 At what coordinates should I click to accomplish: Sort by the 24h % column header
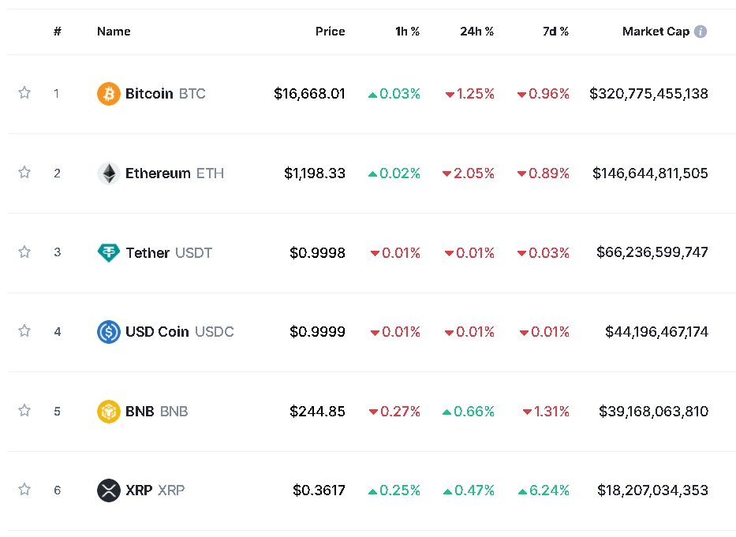[x=476, y=32]
